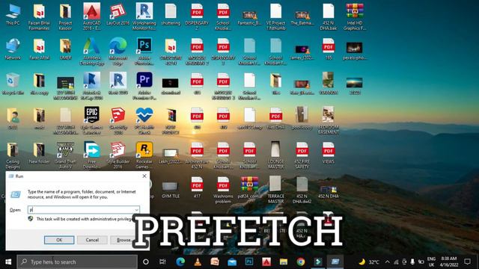The height and width of the screenshot is (269, 479).
Task: Select the Style Builder 2016 shortcut
Action: [118, 155]
